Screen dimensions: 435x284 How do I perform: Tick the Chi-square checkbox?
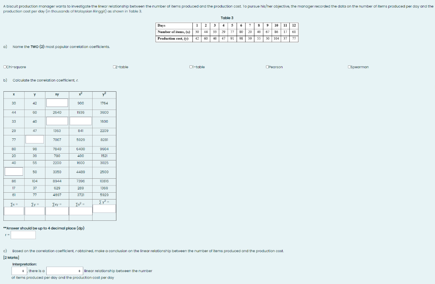tap(5, 67)
